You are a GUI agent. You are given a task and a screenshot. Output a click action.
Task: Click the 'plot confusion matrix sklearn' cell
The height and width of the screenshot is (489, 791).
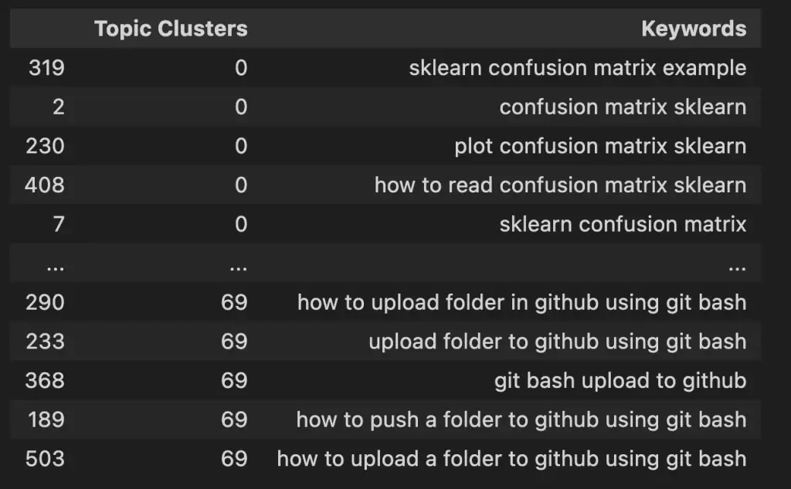[x=600, y=146]
